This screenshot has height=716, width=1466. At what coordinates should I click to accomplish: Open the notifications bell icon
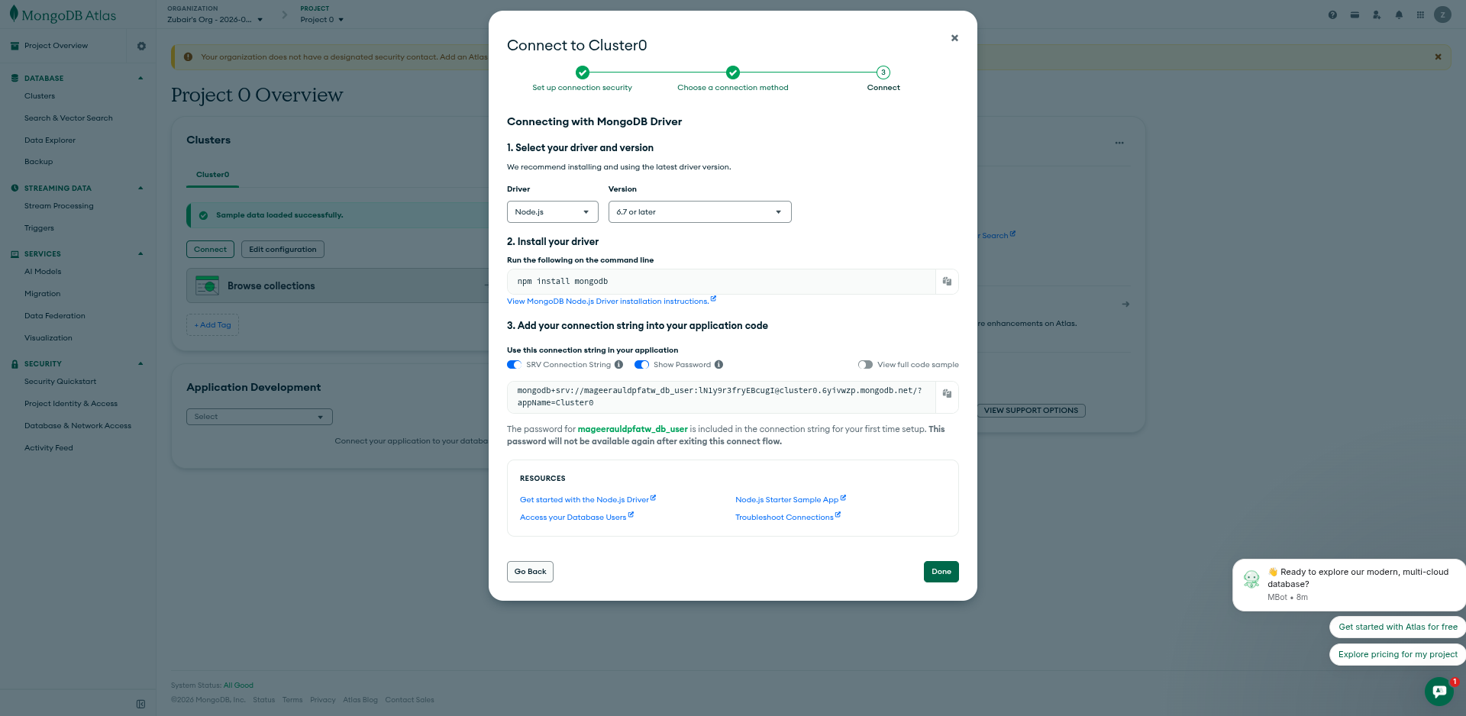(1399, 15)
